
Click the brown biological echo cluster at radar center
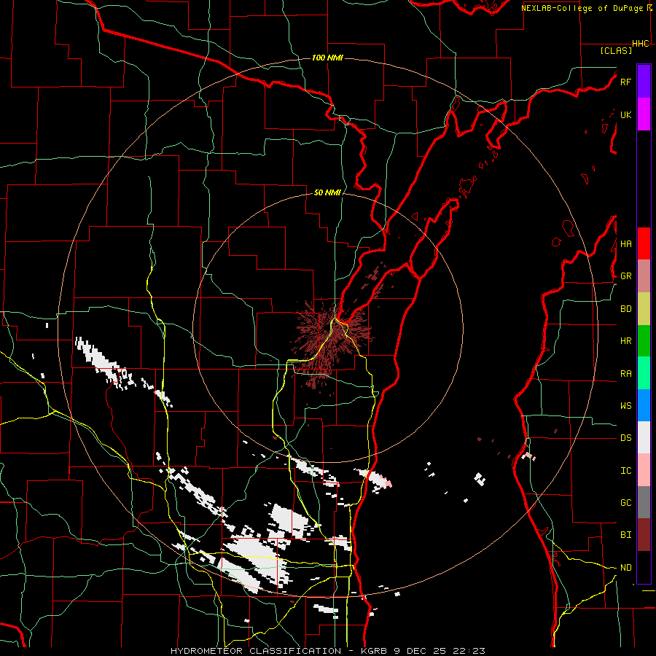pyautogui.click(x=332, y=343)
